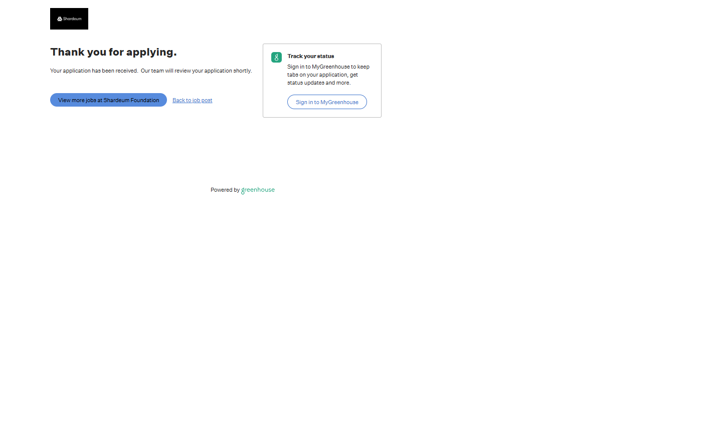This screenshot has height=442, width=728.
Task: Select the Track your status heading
Action: [x=310, y=57]
